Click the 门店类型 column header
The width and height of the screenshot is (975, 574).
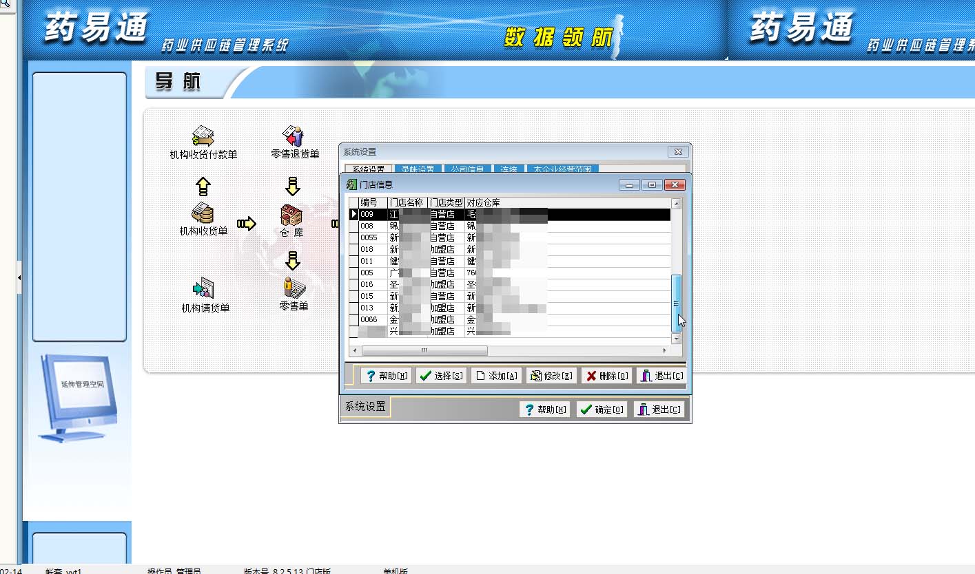pyautogui.click(x=446, y=203)
